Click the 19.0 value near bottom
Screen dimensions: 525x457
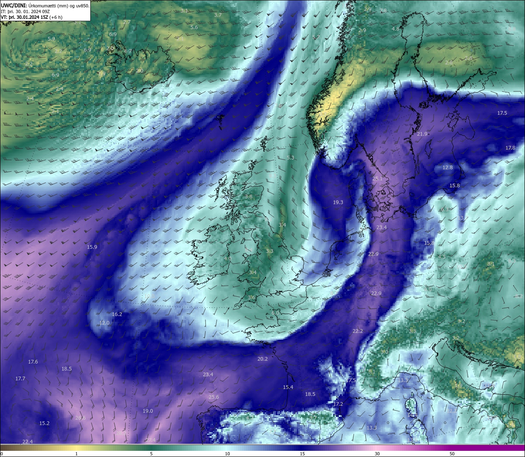[148, 411]
